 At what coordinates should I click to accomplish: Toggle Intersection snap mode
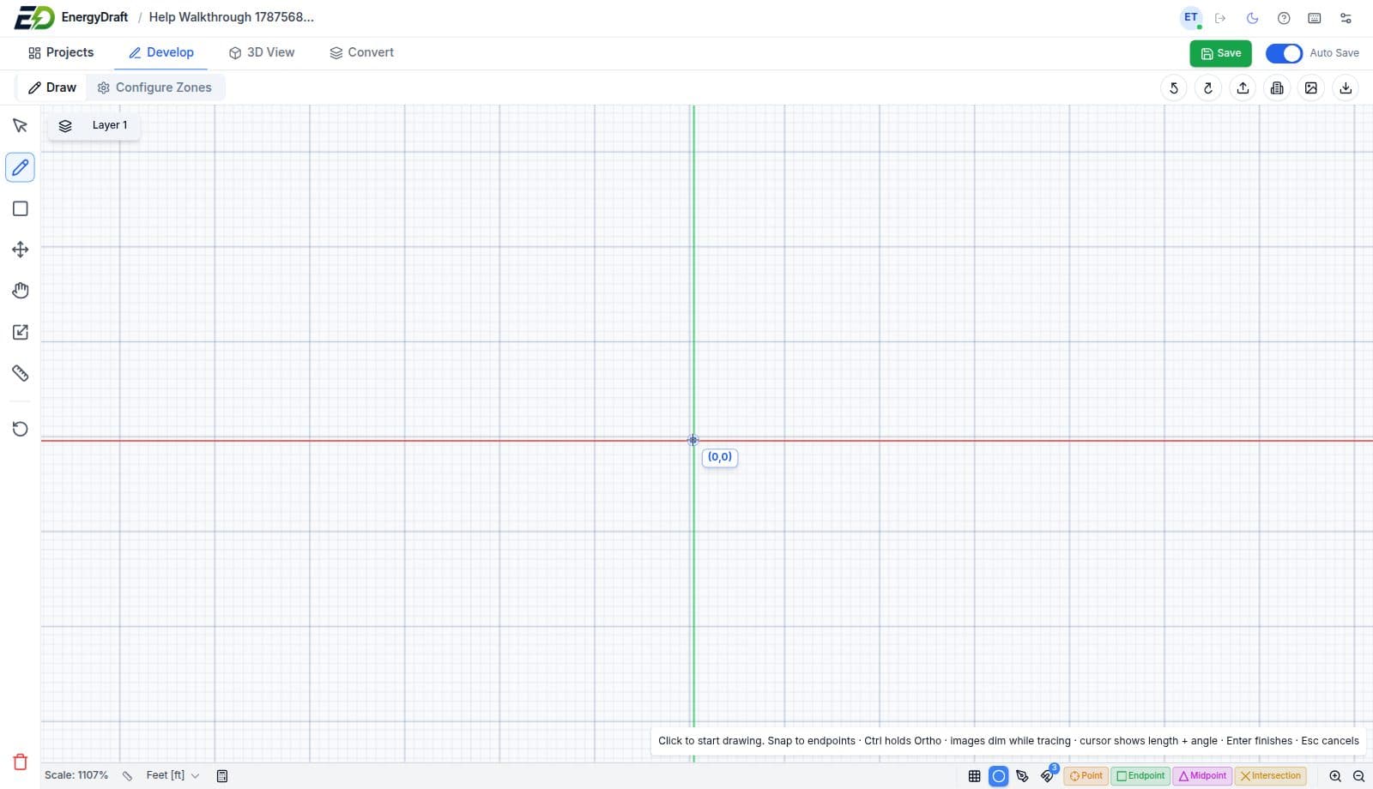[x=1271, y=776]
